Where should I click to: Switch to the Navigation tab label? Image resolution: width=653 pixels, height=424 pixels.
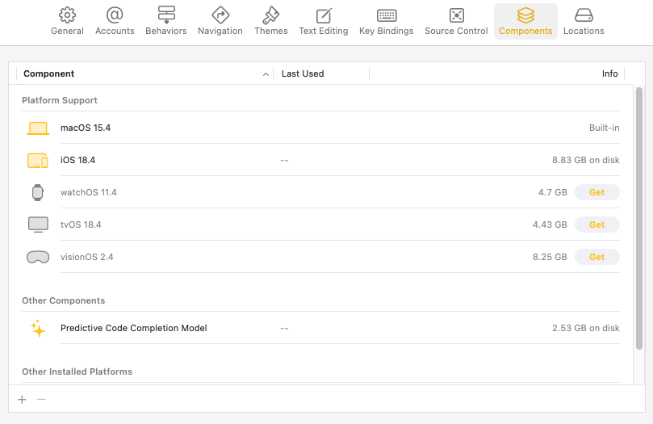coord(220,31)
